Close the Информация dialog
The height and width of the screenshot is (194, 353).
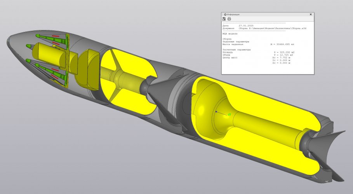tap(311, 14)
